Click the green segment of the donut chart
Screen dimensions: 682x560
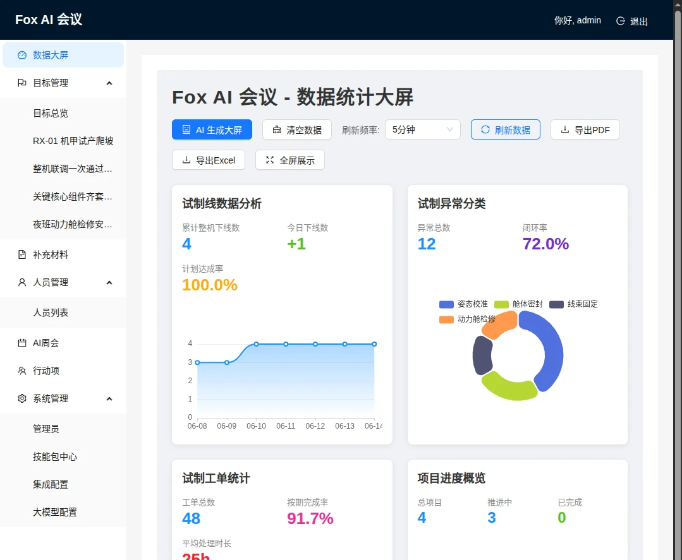coord(509,388)
